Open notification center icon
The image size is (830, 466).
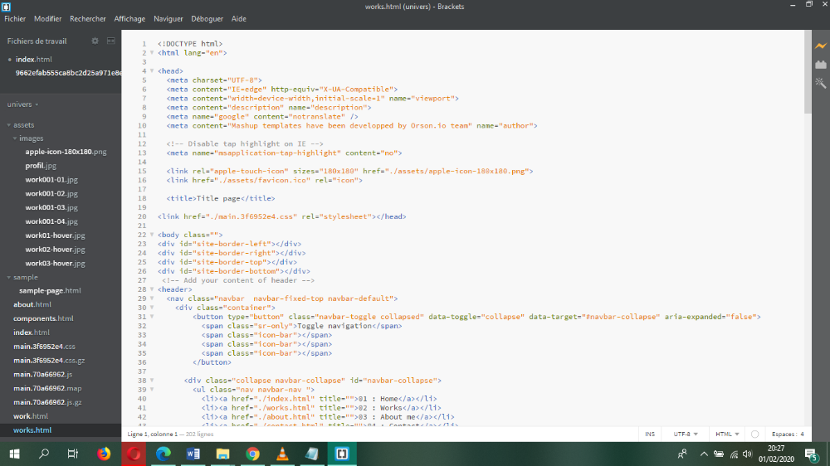pyautogui.click(x=811, y=454)
